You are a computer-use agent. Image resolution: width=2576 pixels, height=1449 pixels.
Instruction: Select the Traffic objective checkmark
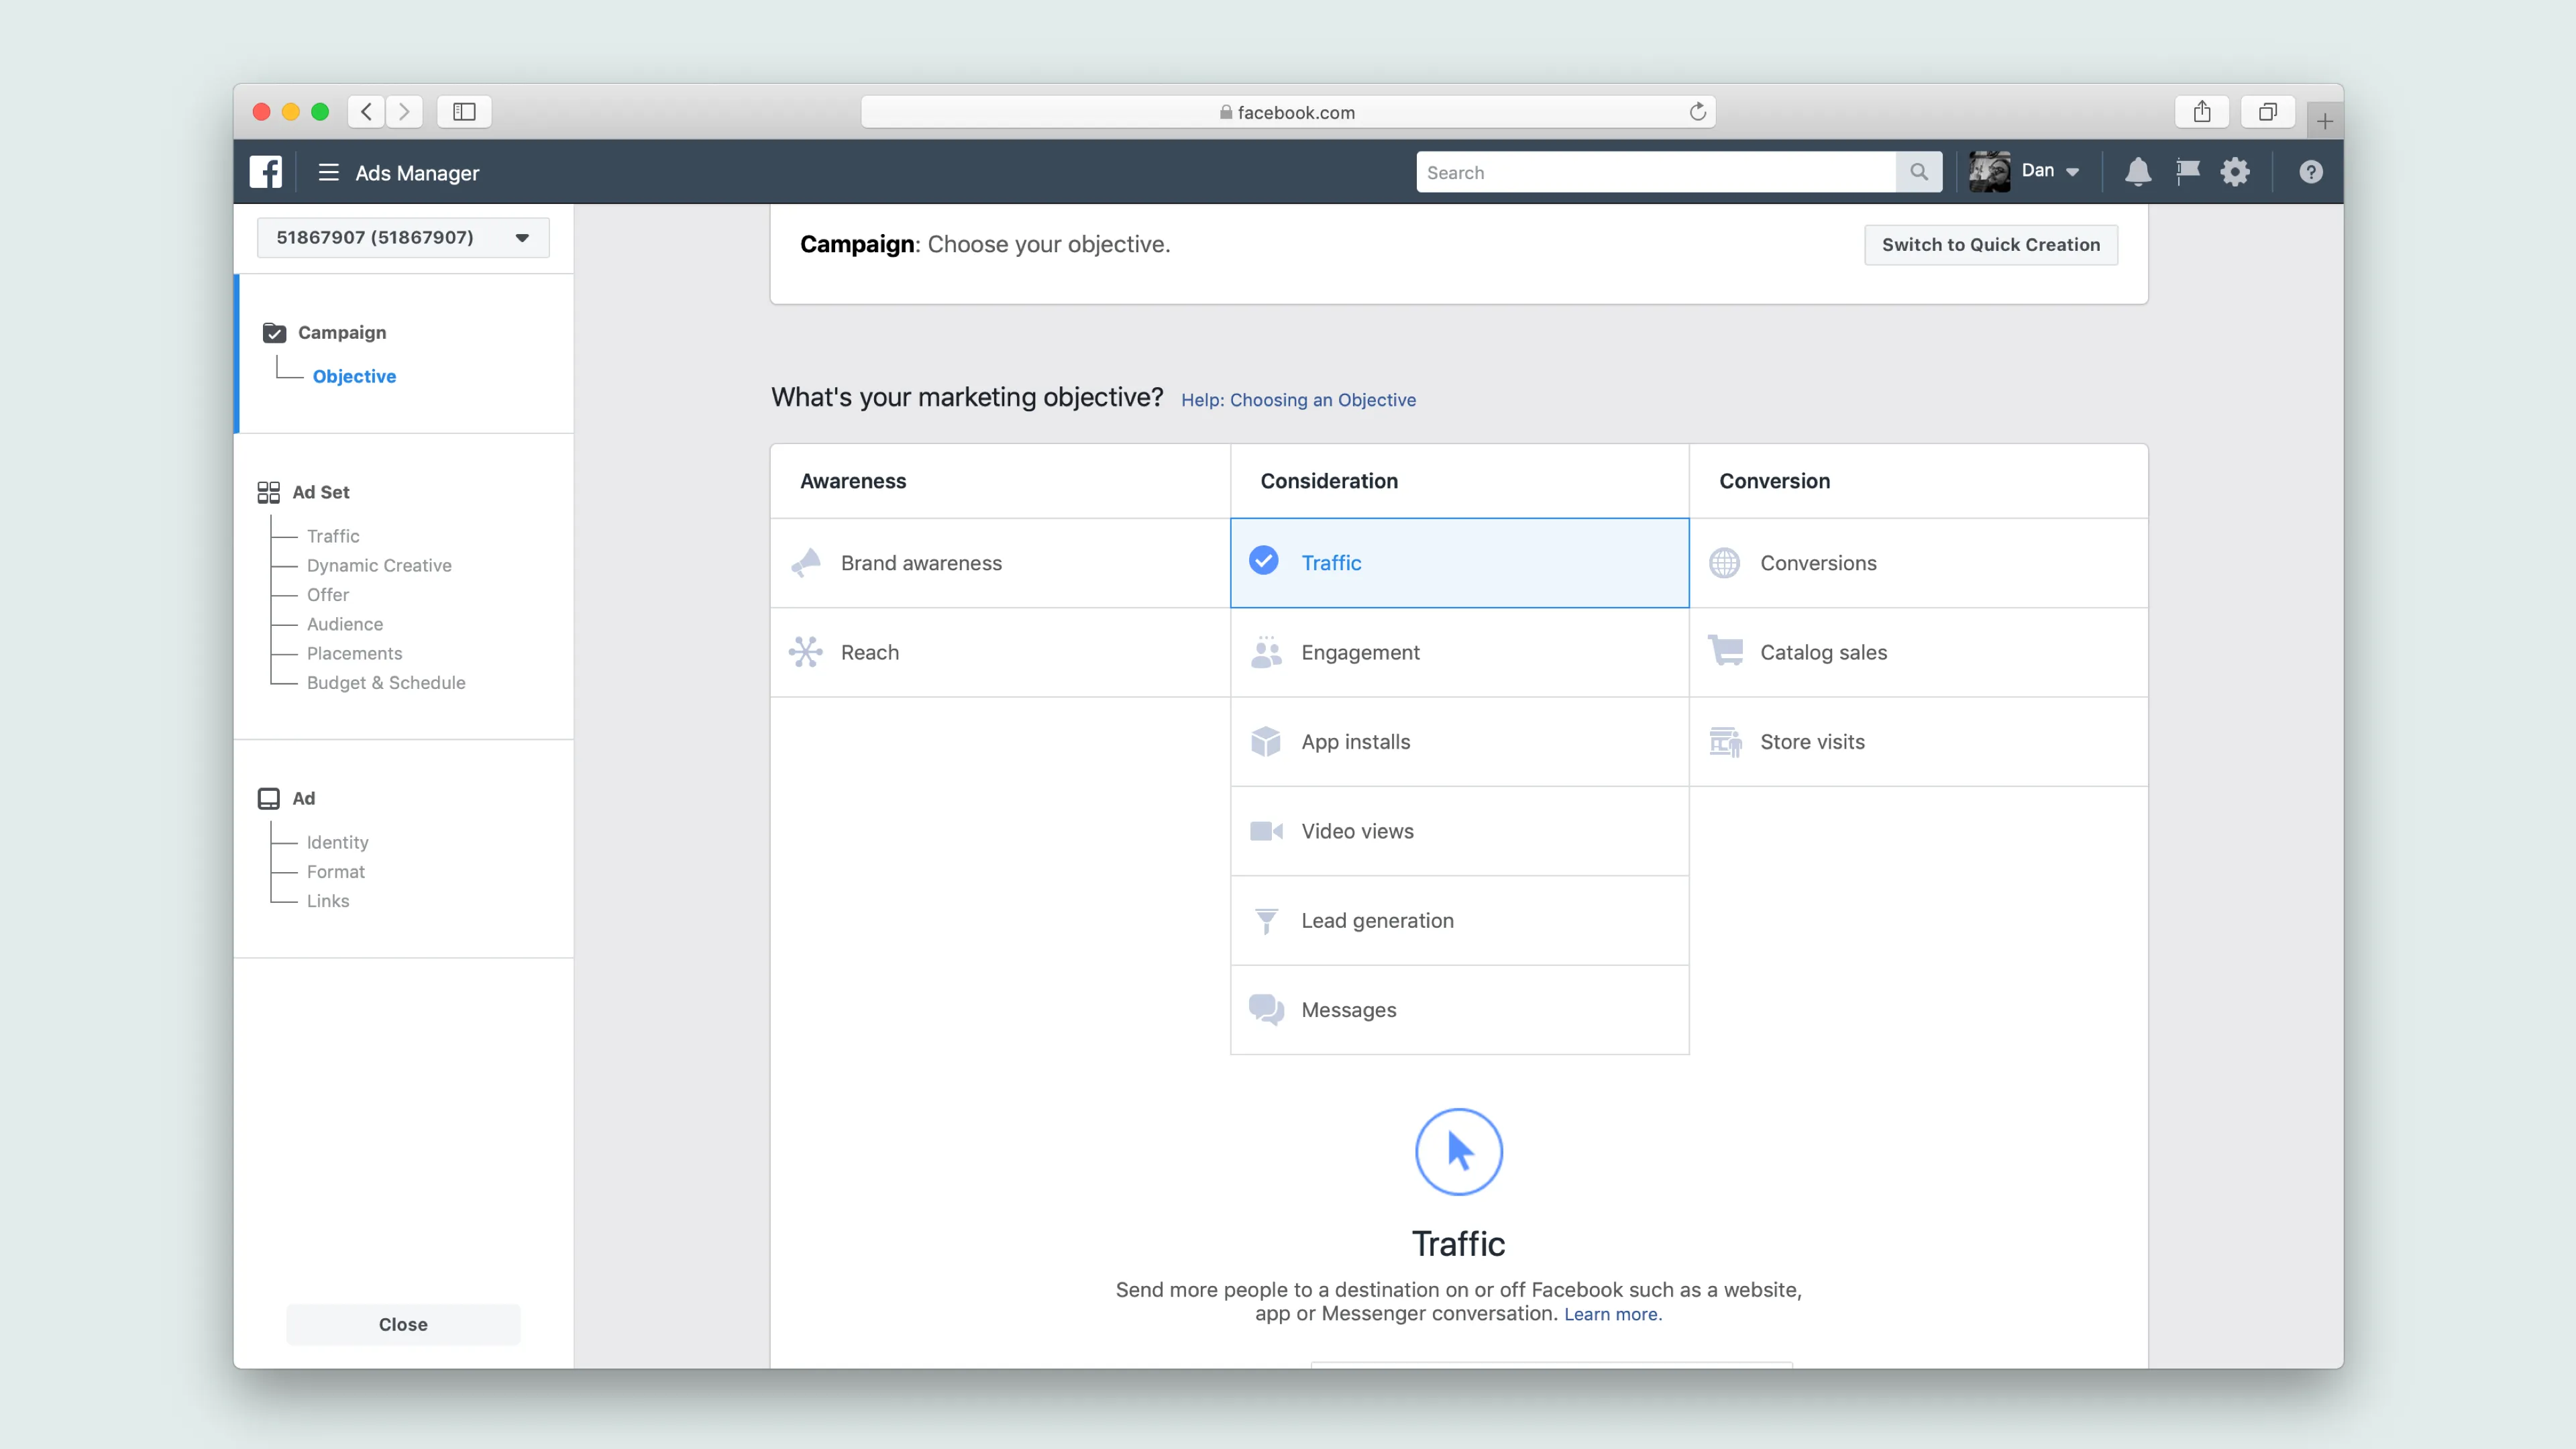(1264, 561)
